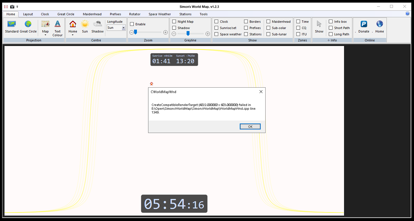This screenshot has width=414, height=221.
Task: Tick the Space weather checkbox
Action: point(216,34)
